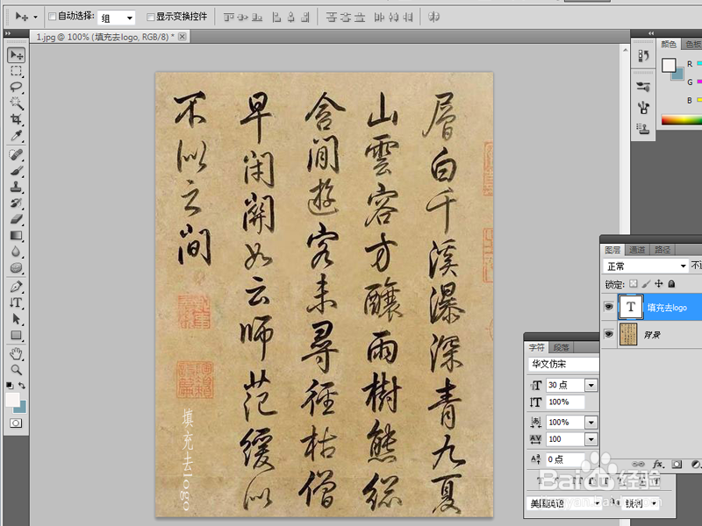Toggle lock image pixels
Viewport: 702px width, 526px height.
pyautogui.click(x=646, y=283)
